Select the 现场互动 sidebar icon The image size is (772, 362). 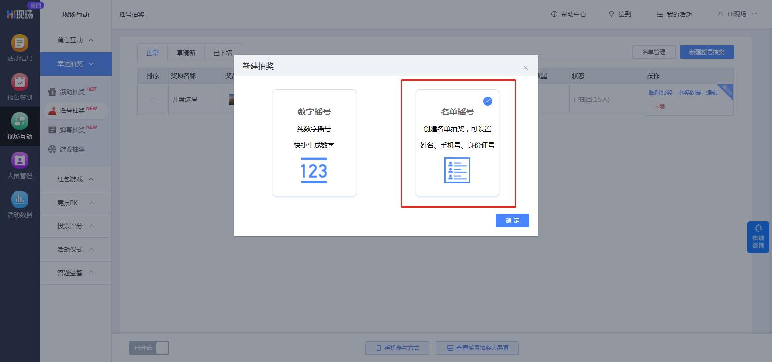(x=20, y=126)
